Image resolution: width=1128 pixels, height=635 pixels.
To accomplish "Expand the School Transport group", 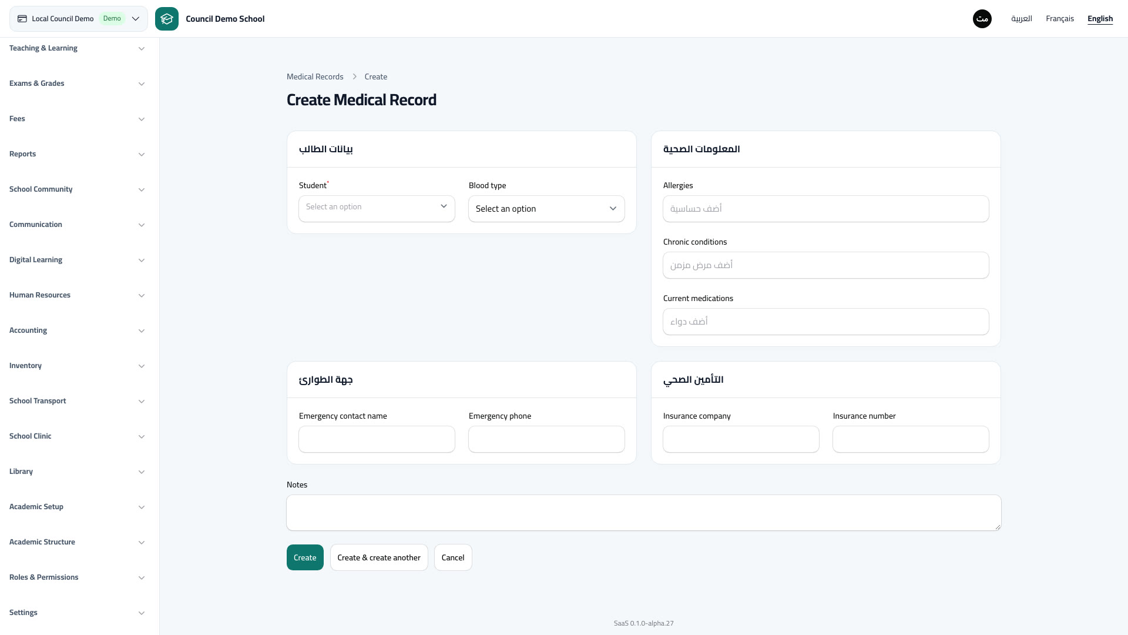I will click(x=77, y=401).
